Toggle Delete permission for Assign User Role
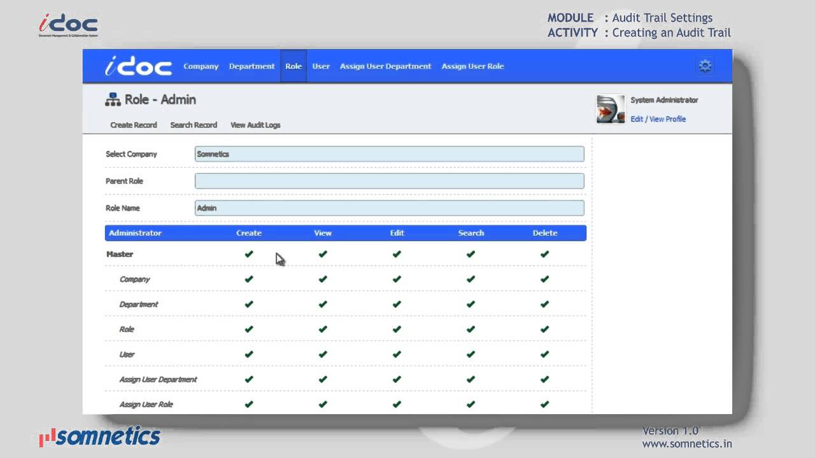The width and height of the screenshot is (815, 458). coord(544,404)
